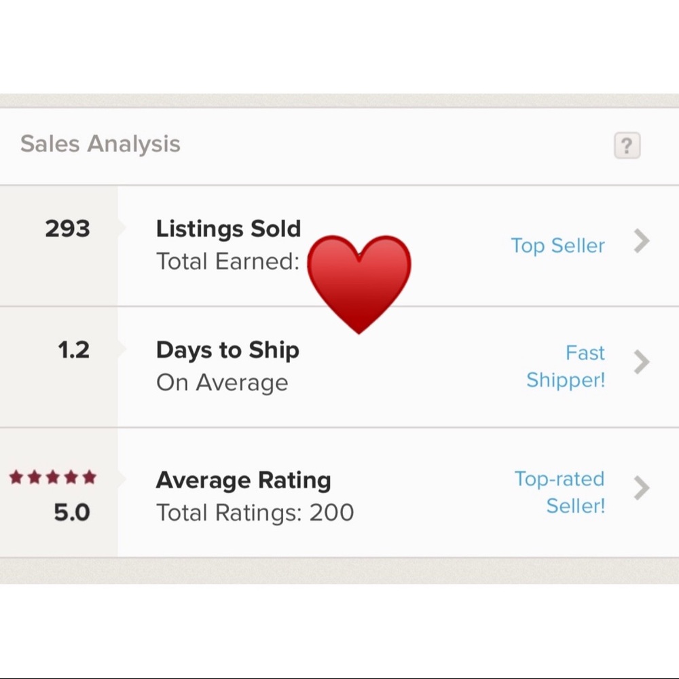The width and height of the screenshot is (679, 679).
Task: Expand the Days to Ship row chevron
Action: point(641,362)
